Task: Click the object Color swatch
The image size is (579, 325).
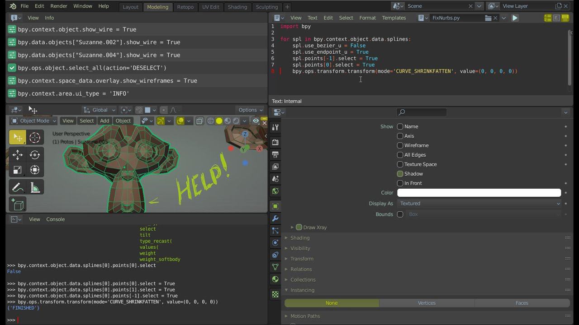Action: tap(479, 193)
